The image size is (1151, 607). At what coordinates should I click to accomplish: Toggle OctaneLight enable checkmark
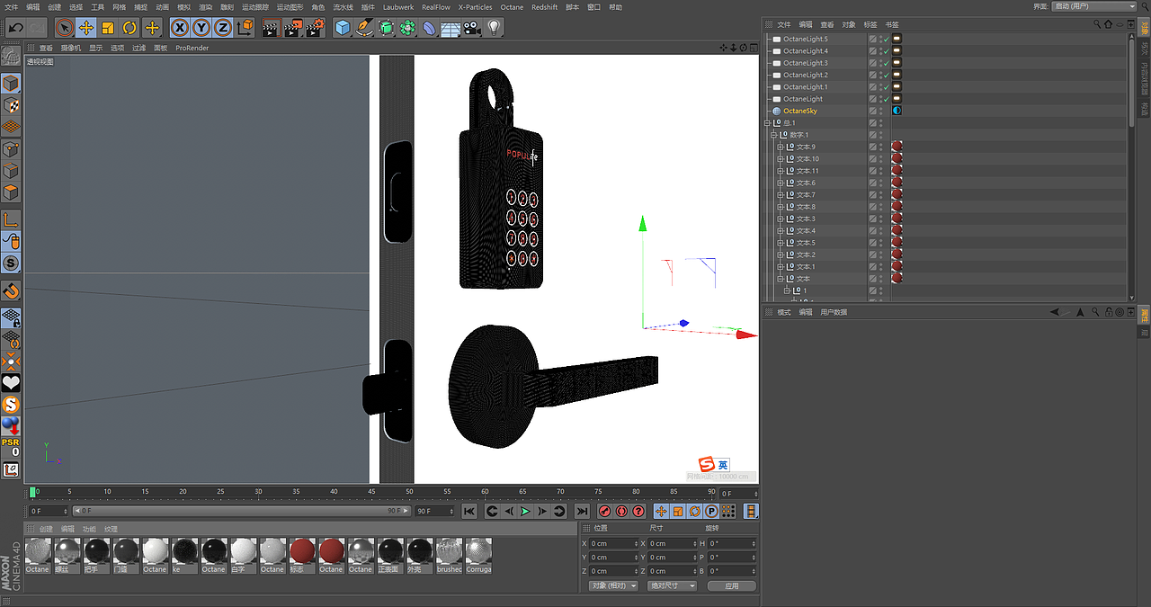coord(885,99)
